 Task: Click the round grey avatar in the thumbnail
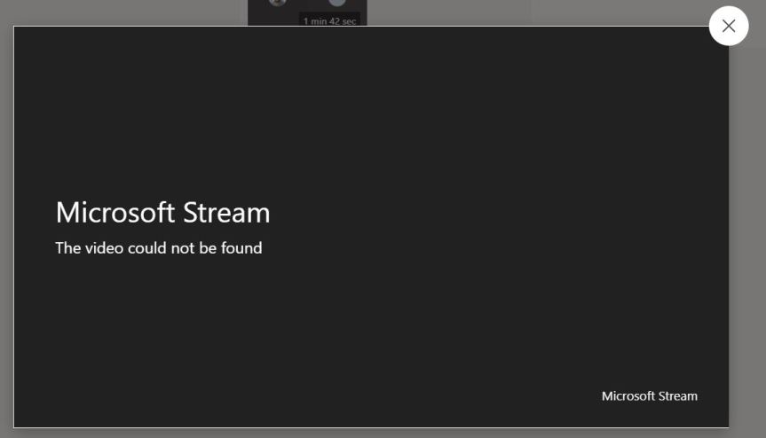click(337, 3)
